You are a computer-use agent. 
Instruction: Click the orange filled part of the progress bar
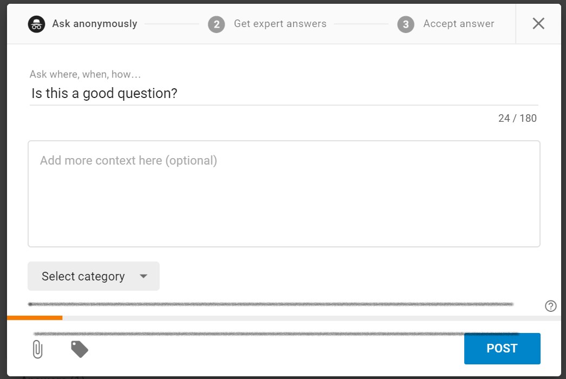(x=35, y=318)
